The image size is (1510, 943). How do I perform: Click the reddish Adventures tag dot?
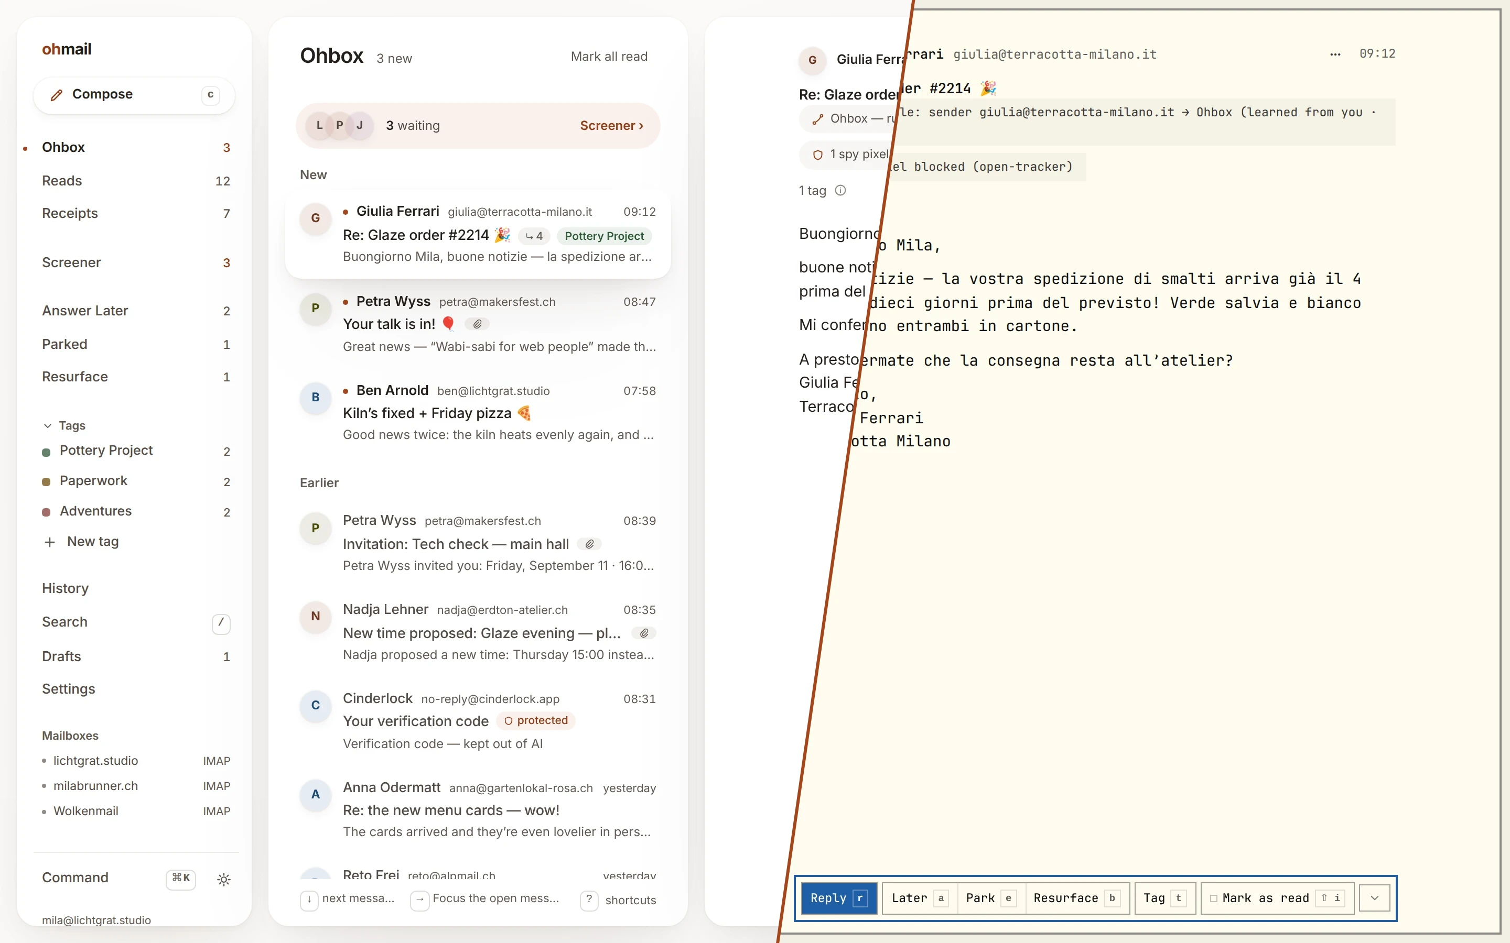[46, 513]
